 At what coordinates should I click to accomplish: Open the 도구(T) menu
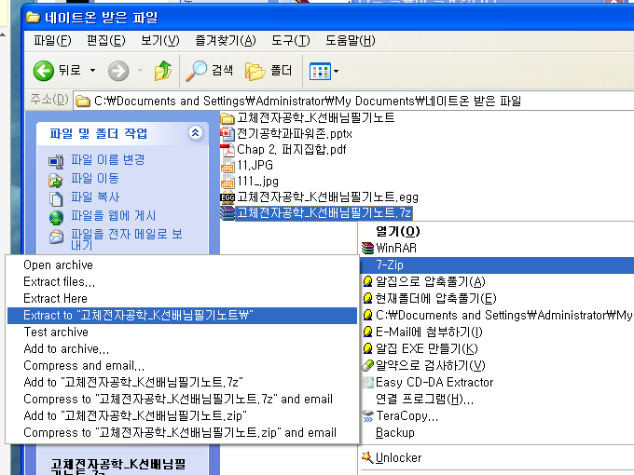coord(290,40)
